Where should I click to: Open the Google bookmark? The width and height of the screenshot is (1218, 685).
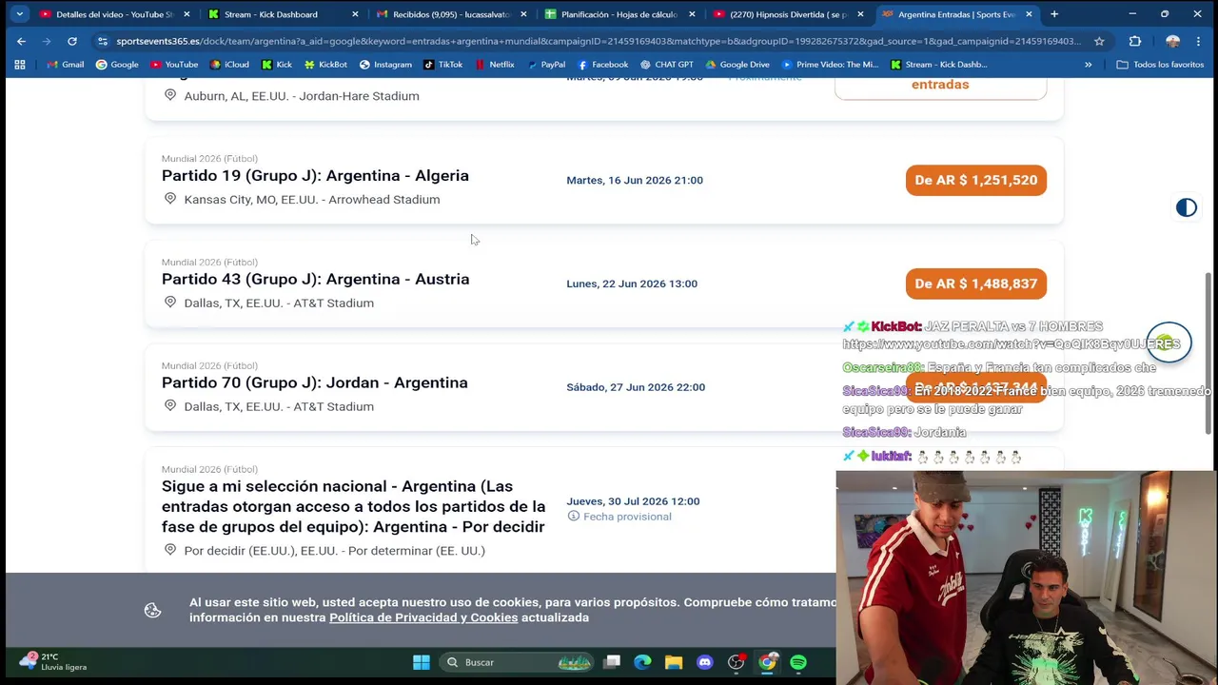point(117,65)
